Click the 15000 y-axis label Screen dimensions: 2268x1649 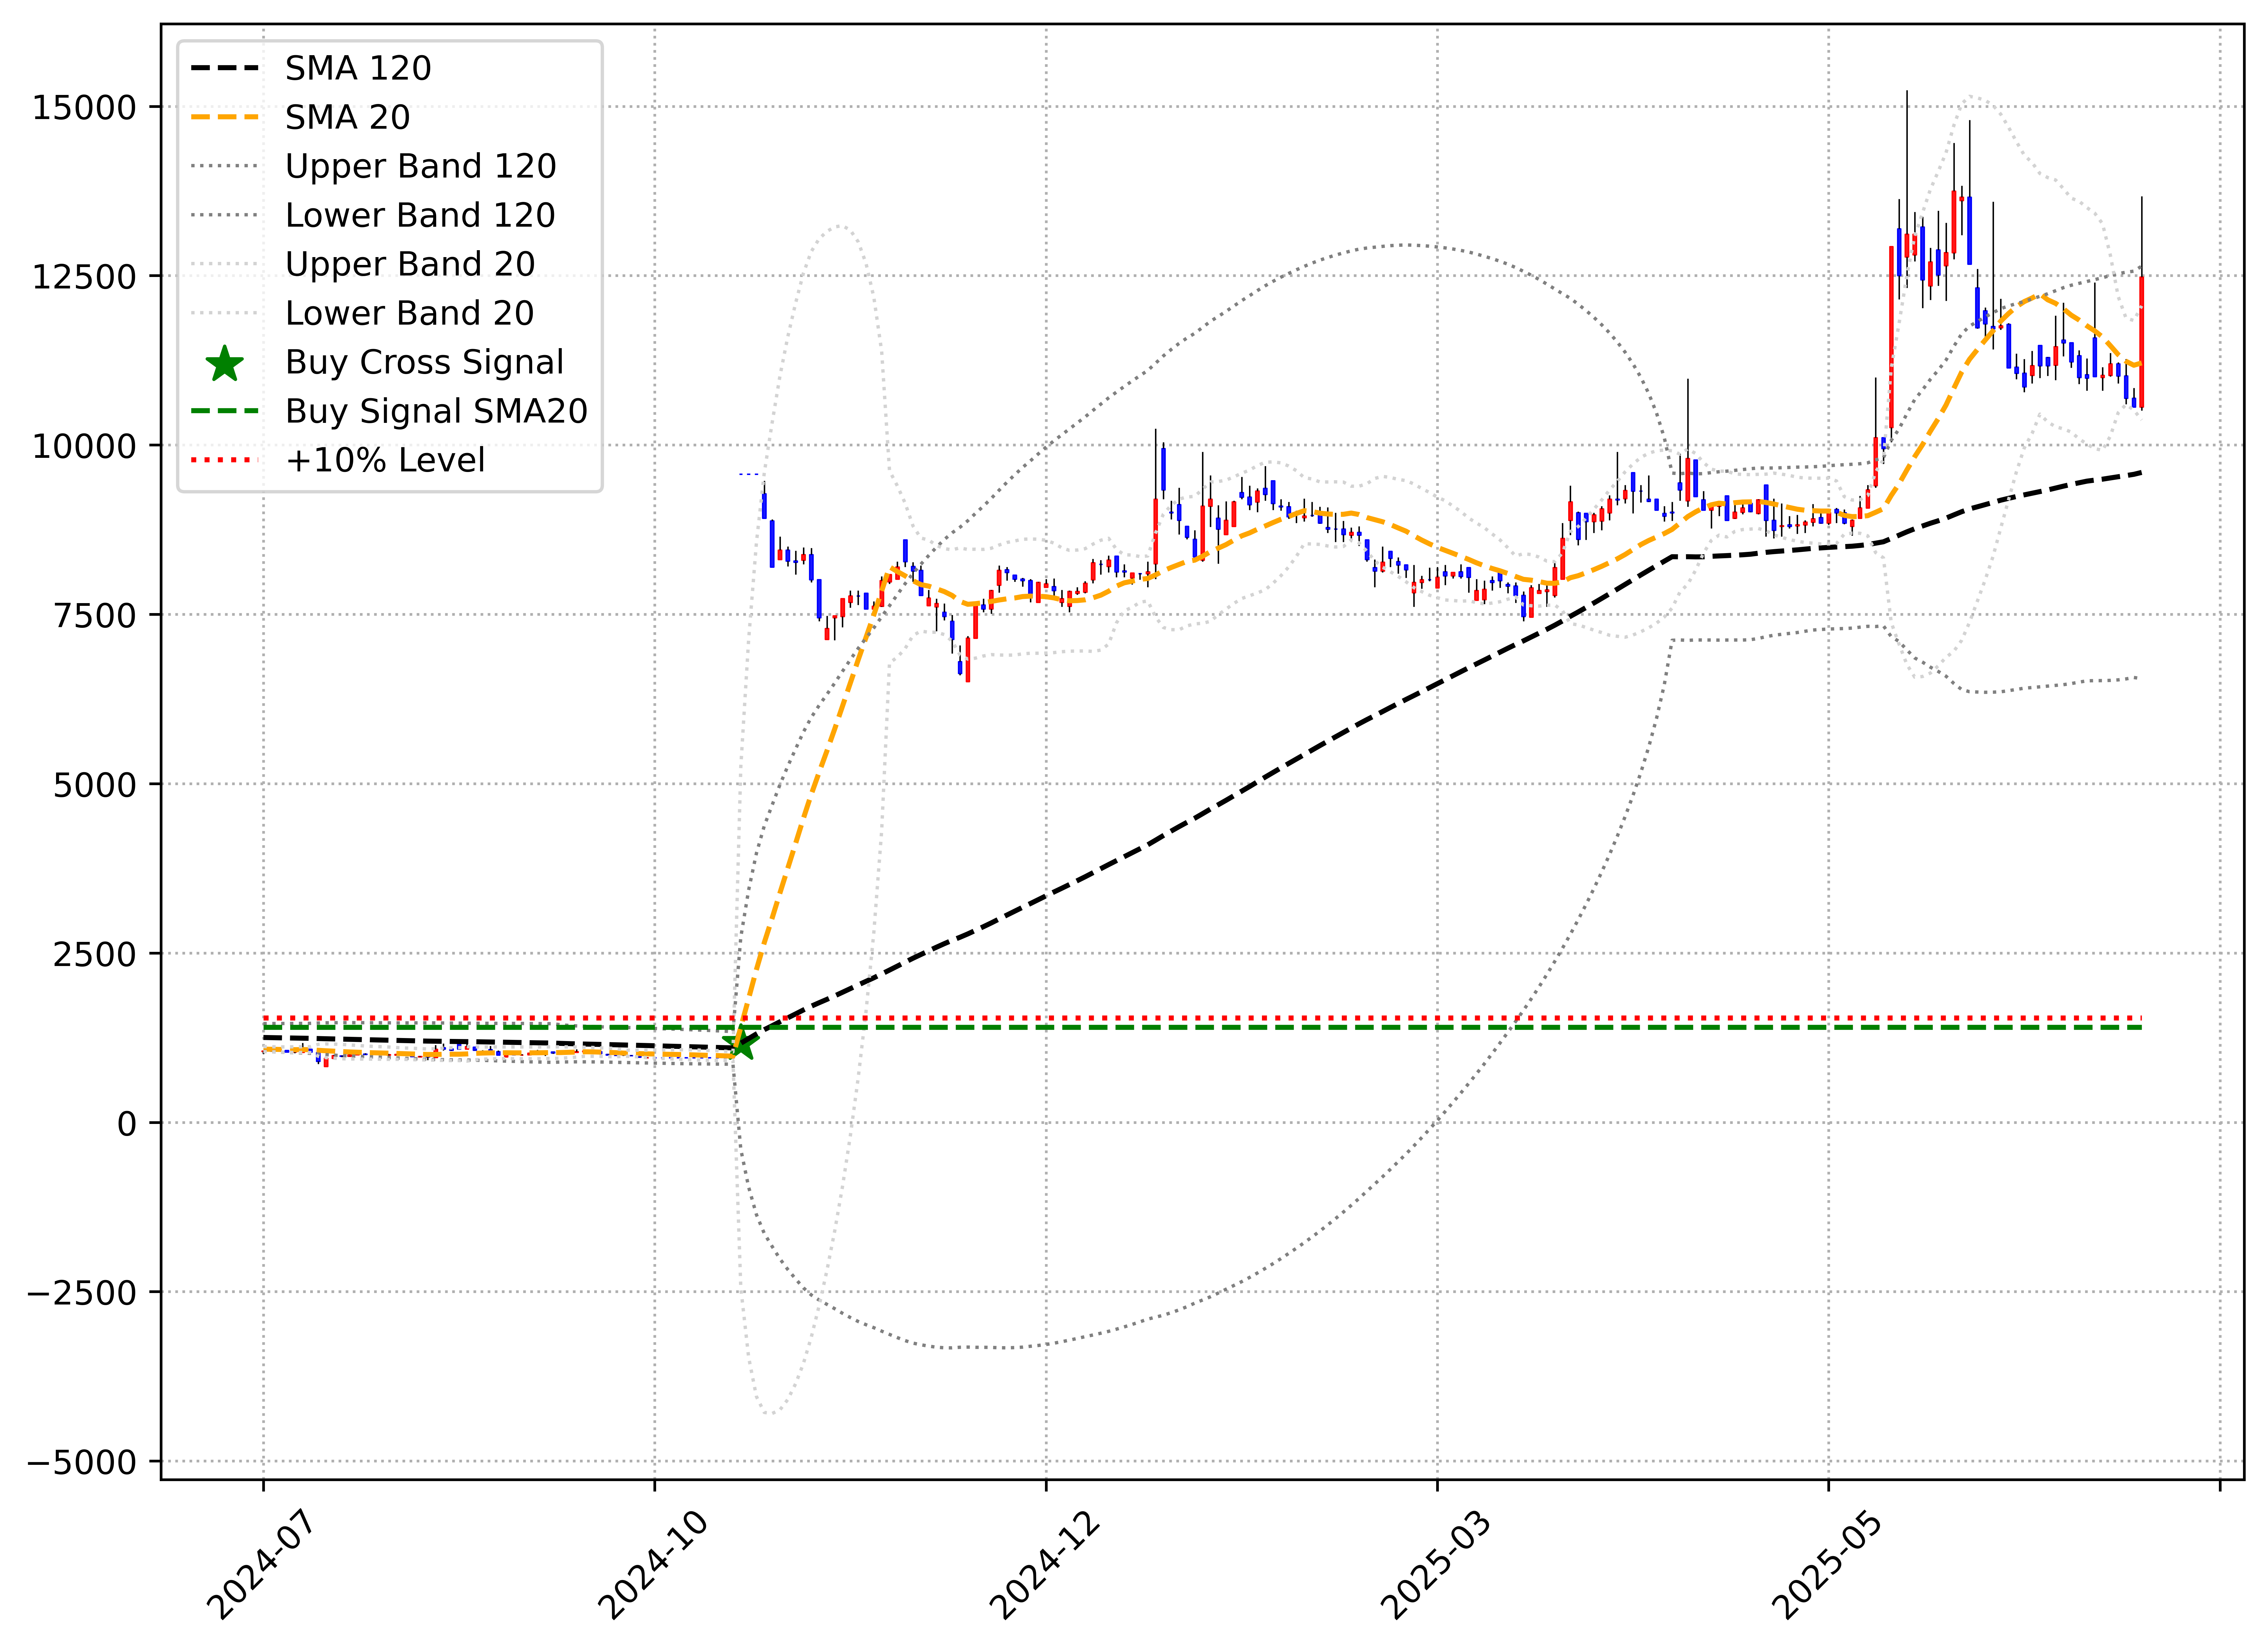coord(84,107)
